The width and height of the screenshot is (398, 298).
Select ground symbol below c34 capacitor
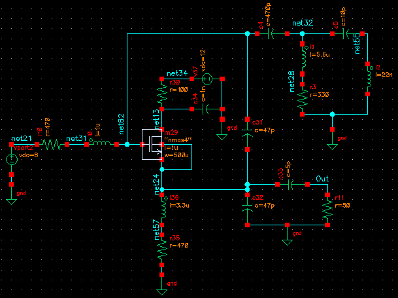click(222, 137)
